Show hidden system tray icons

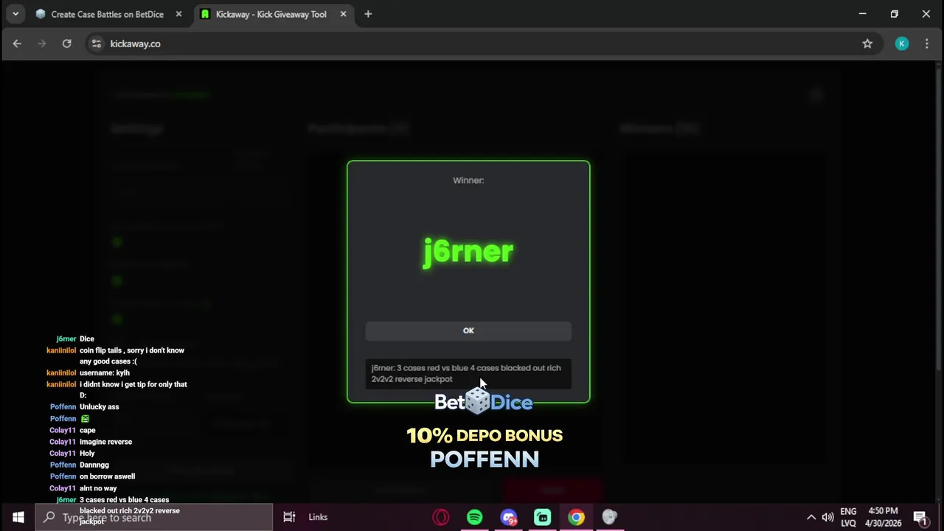pyautogui.click(x=811, y=517)
